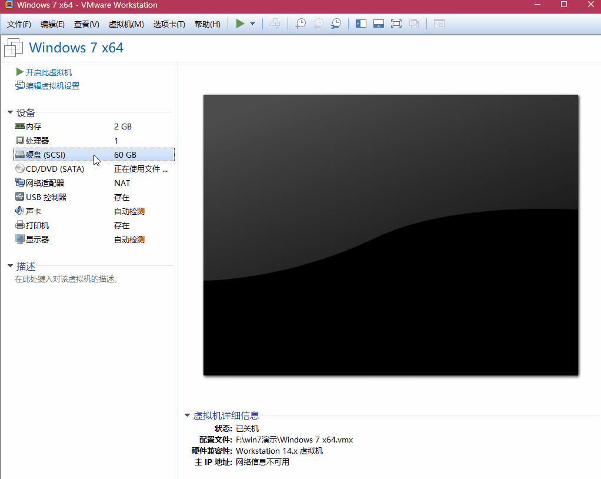Open the snapshot manager icon

336,24
